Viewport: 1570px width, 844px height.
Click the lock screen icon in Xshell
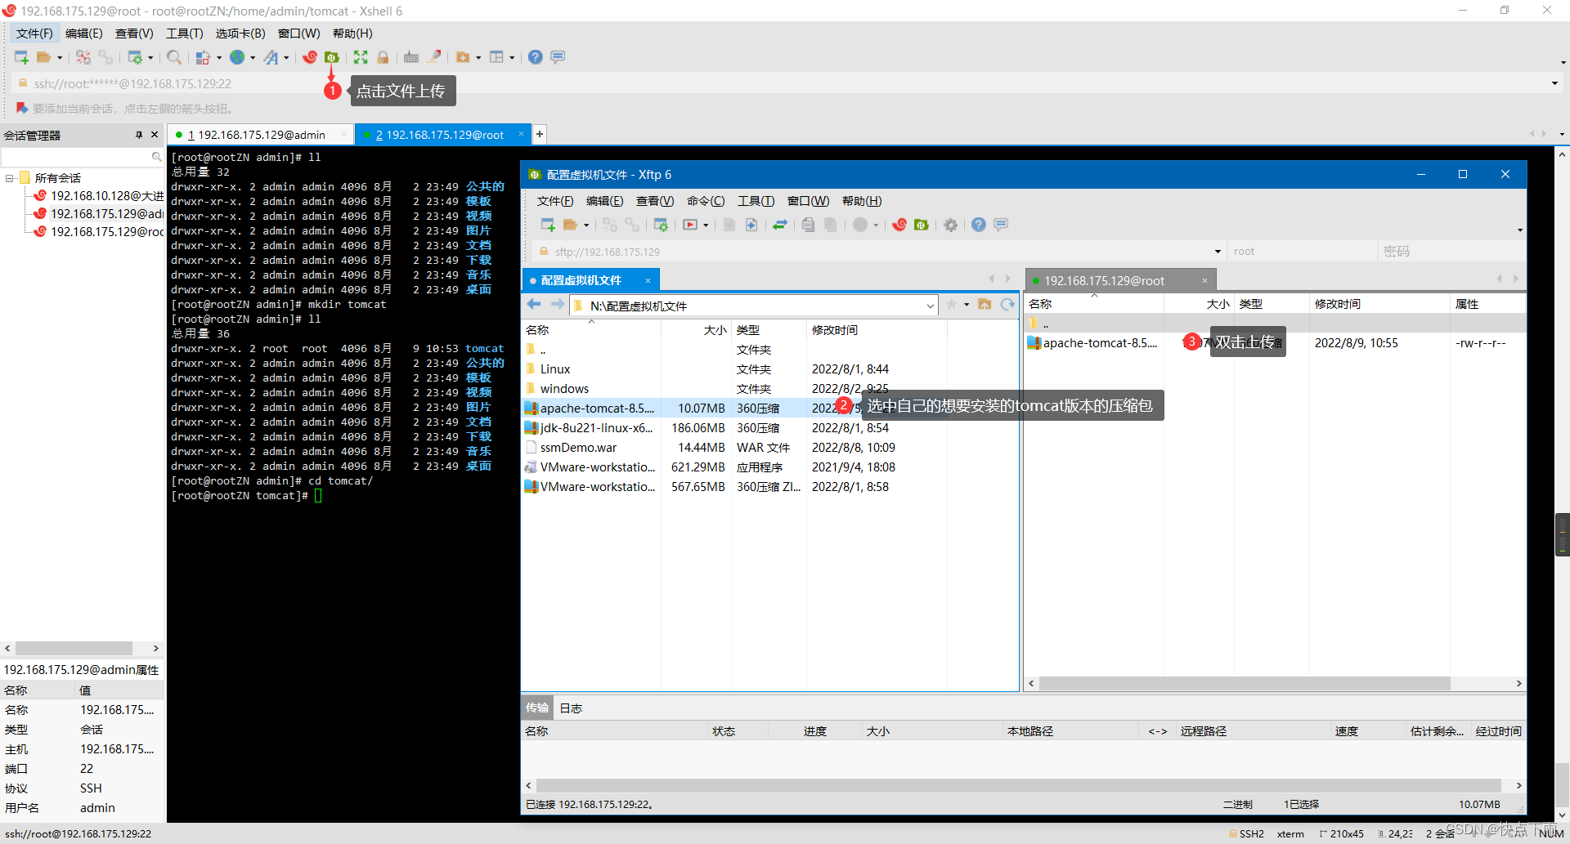tap(383, 57)
